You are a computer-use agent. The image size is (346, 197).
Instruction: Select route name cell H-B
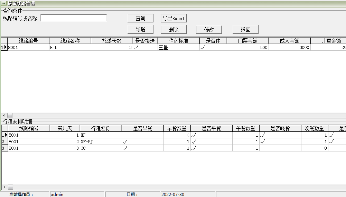[x=70, y=47]
